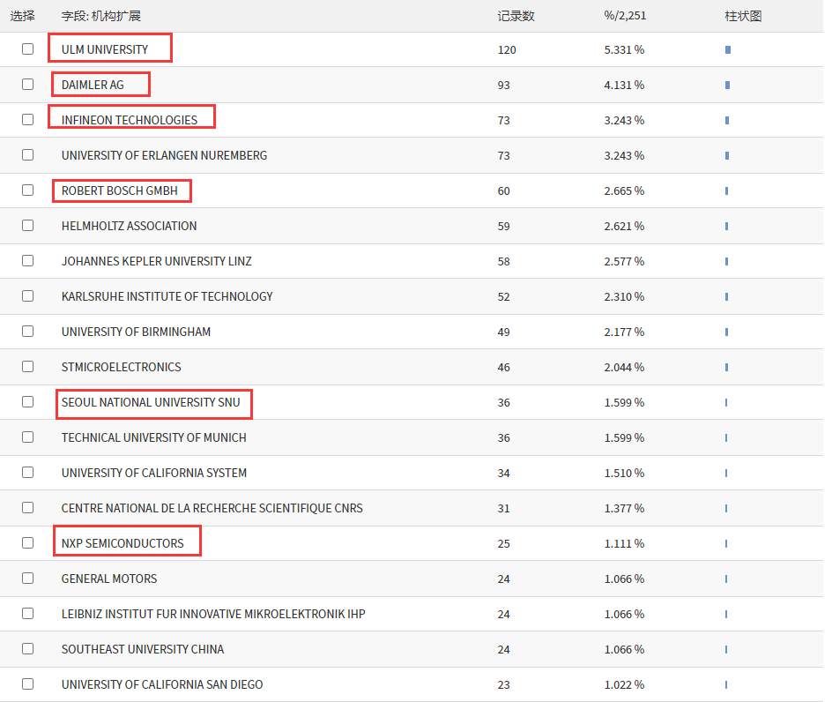Click JOHANNES KEPLER UNIVERSITY LINZ text
Screen dimensions: 832x702
point(157,261)
